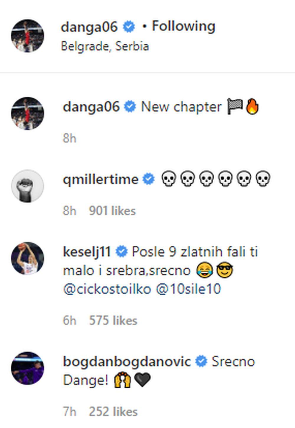Click danga06 username in the header
295x428 pixels.
coord(89,27)
